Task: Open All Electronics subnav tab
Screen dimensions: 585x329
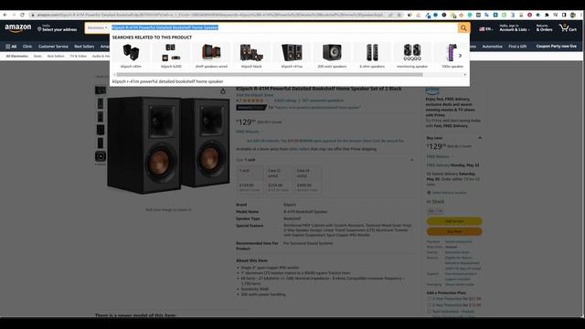Action: coord(16,56)
